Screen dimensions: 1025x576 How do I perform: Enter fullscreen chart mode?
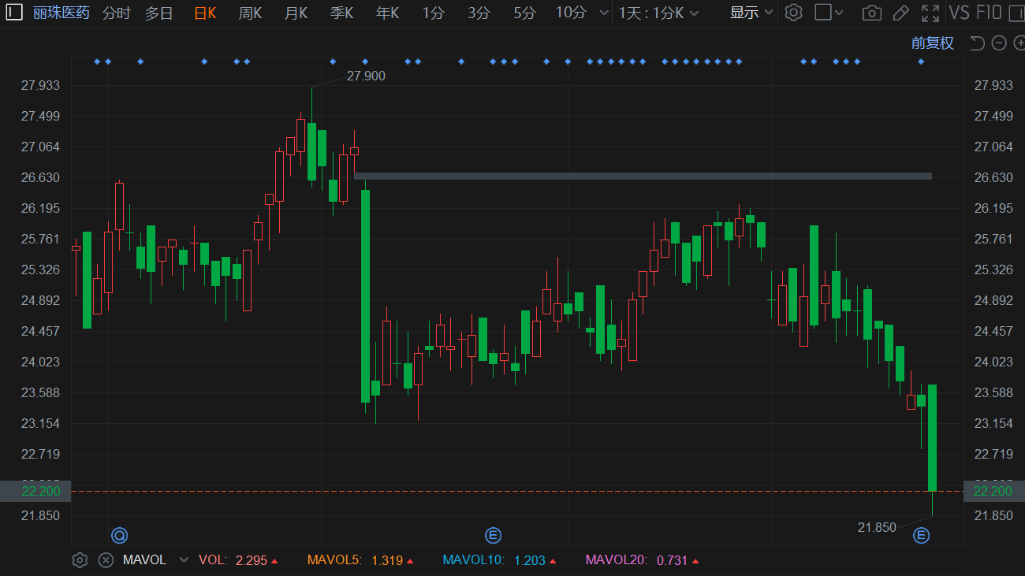click(x=930, y=13)
